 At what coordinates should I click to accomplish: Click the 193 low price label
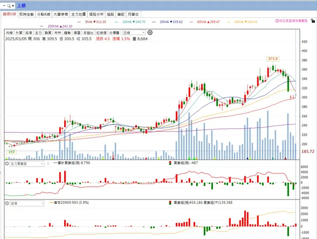[x=12, y=152]
